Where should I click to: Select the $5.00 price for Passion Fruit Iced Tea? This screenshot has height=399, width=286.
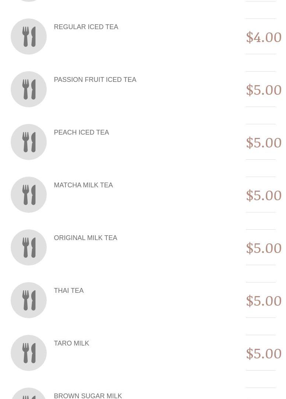click(264, 90)
